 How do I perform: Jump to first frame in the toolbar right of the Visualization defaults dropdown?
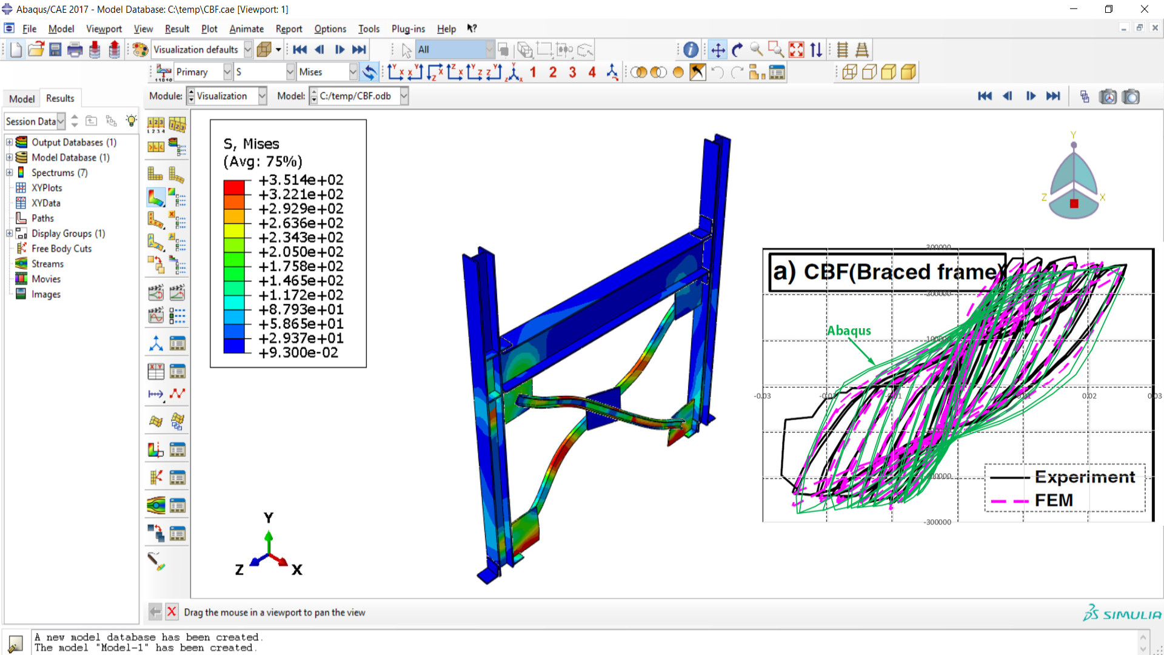point(299,50)
